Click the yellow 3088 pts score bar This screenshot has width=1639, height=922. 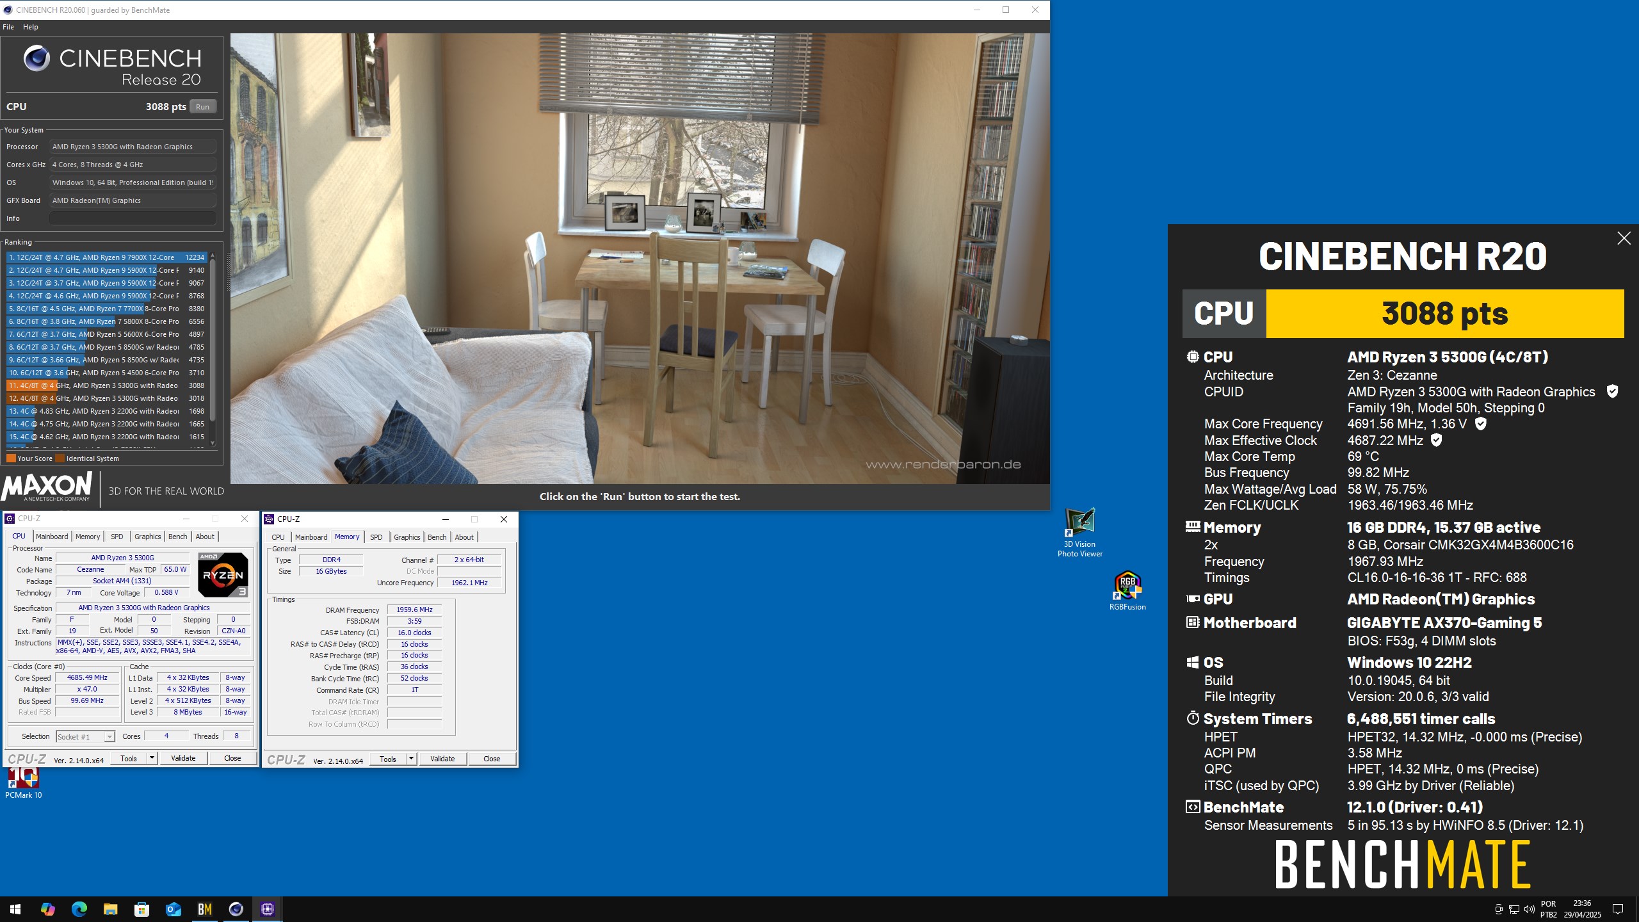[1445, 314]
